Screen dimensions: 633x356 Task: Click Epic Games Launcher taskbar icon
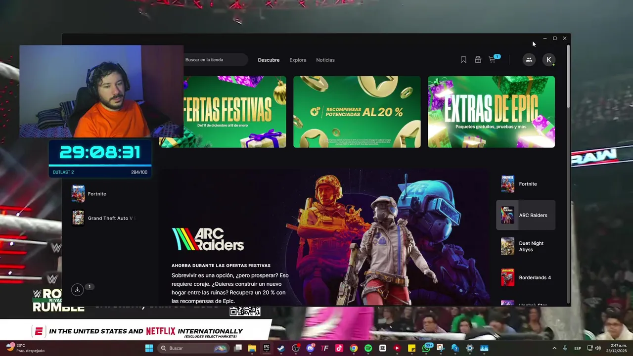pos(267,348)
